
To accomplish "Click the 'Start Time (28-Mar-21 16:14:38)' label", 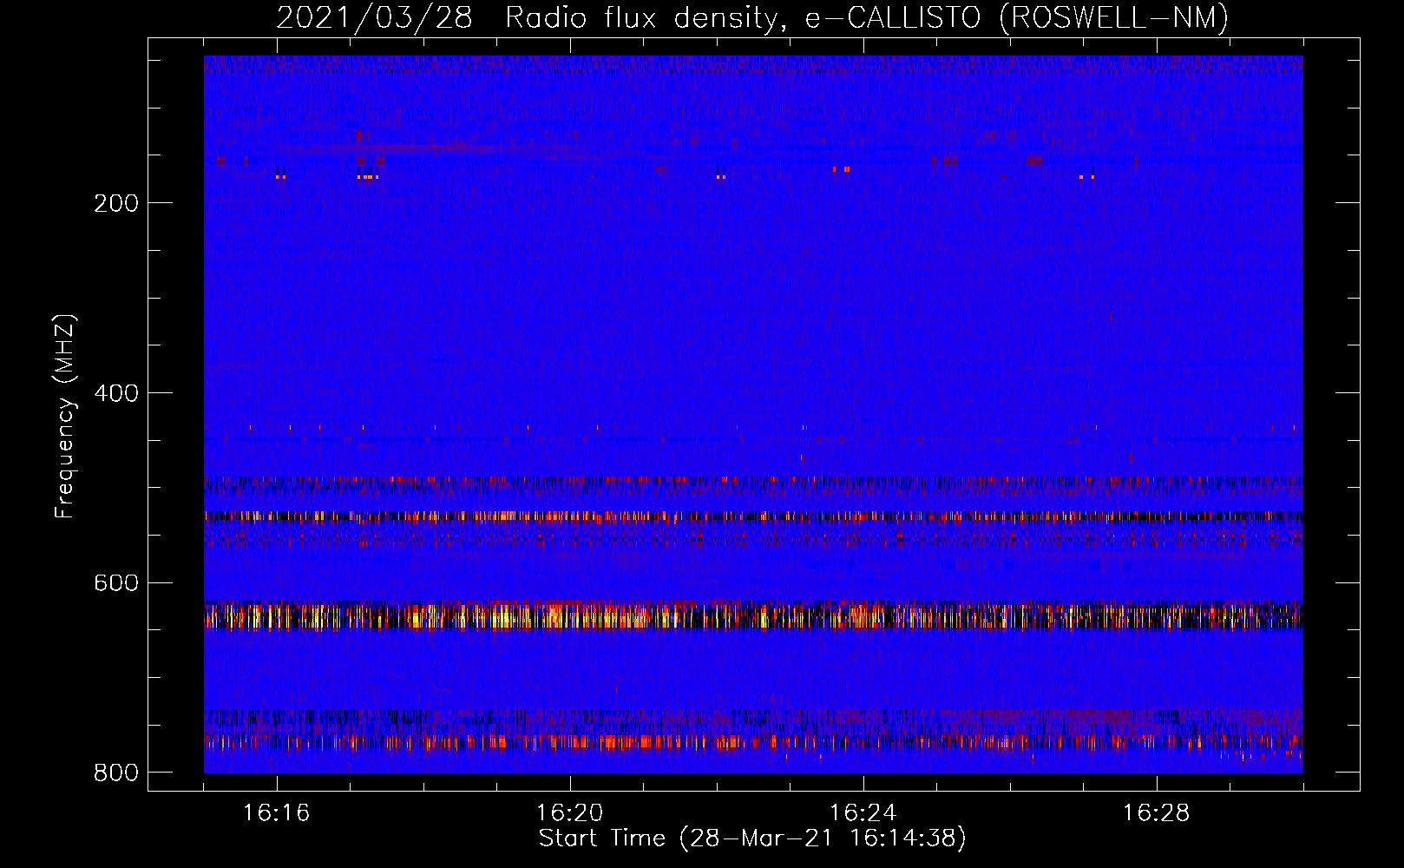I will (x=752, y=838).
